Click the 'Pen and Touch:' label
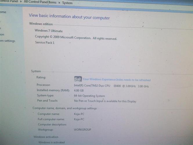The image size is (193, 145). click(x=47, y=101)
